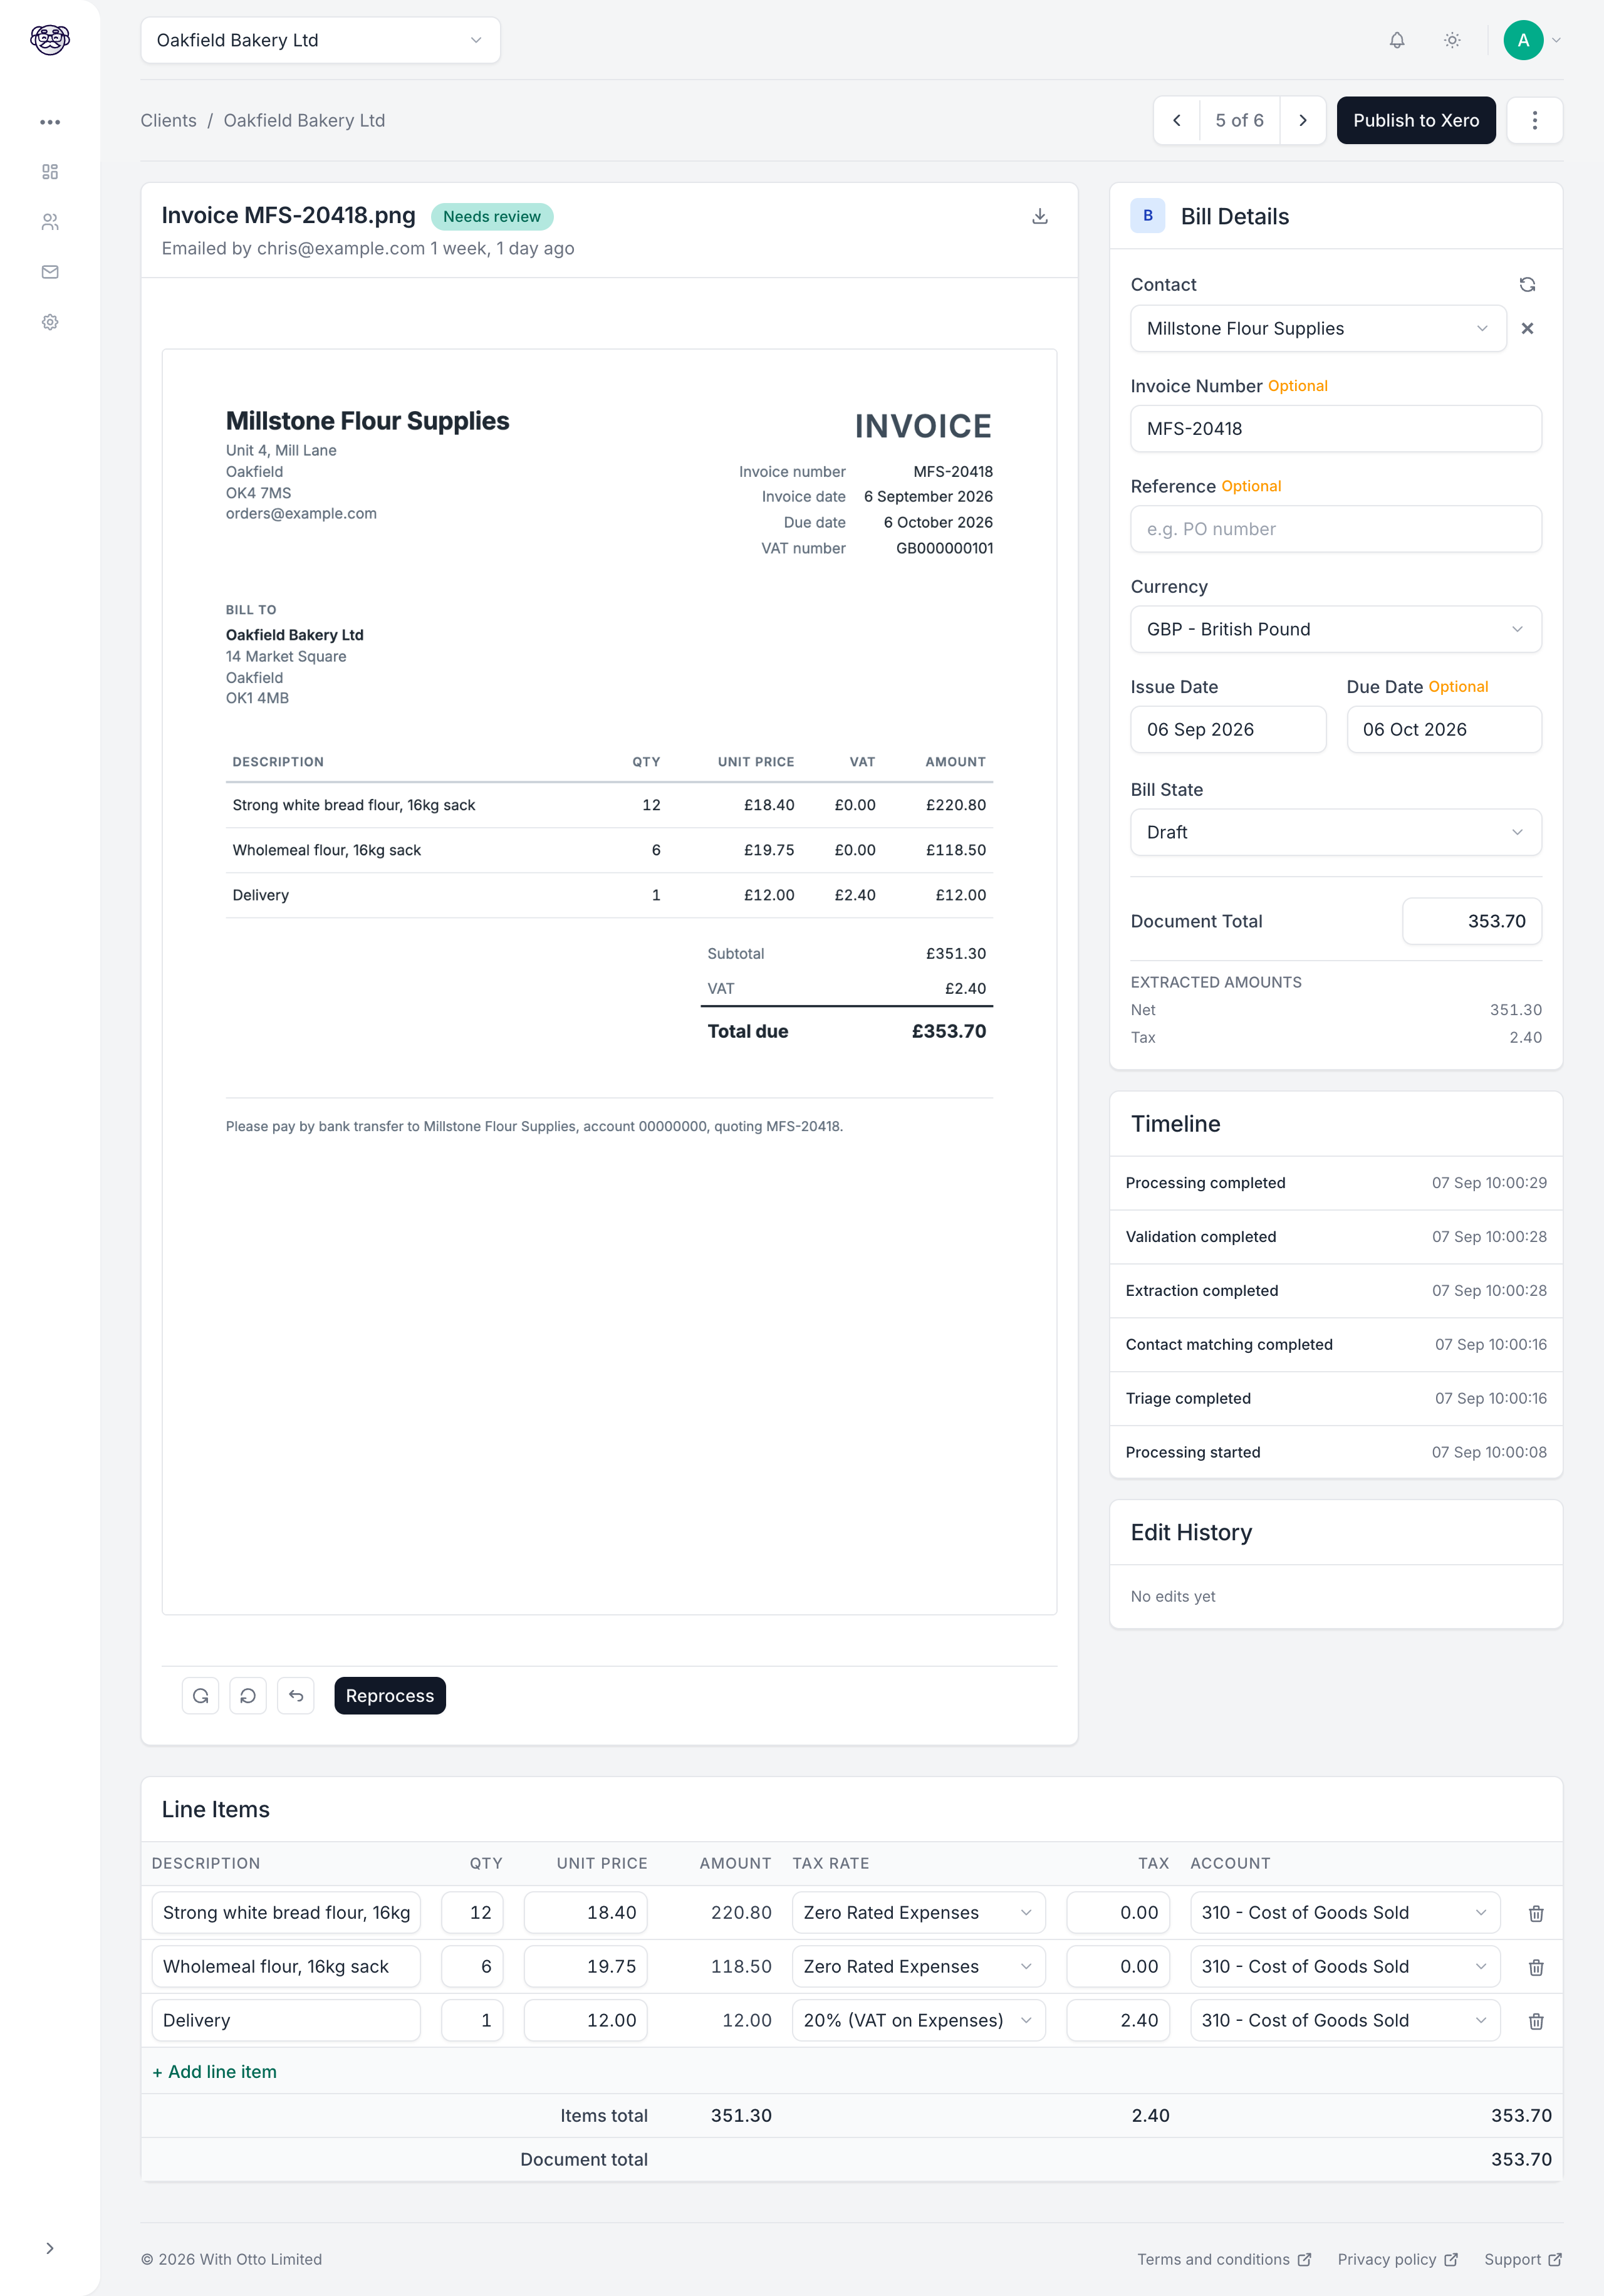Edit tax amount 2.40 for Delivery
The width and height of the screenshot is (1604, 2296).
tap(1118, 2021)
